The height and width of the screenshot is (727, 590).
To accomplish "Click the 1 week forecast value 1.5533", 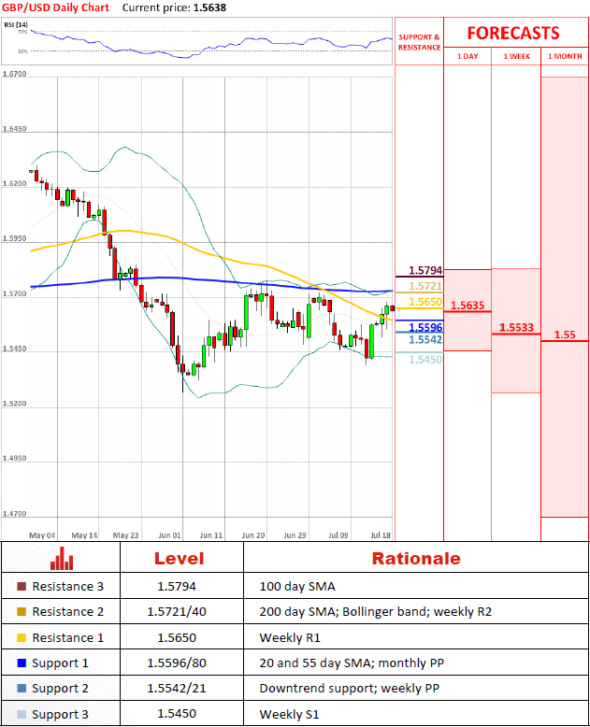I will (516, 327).
